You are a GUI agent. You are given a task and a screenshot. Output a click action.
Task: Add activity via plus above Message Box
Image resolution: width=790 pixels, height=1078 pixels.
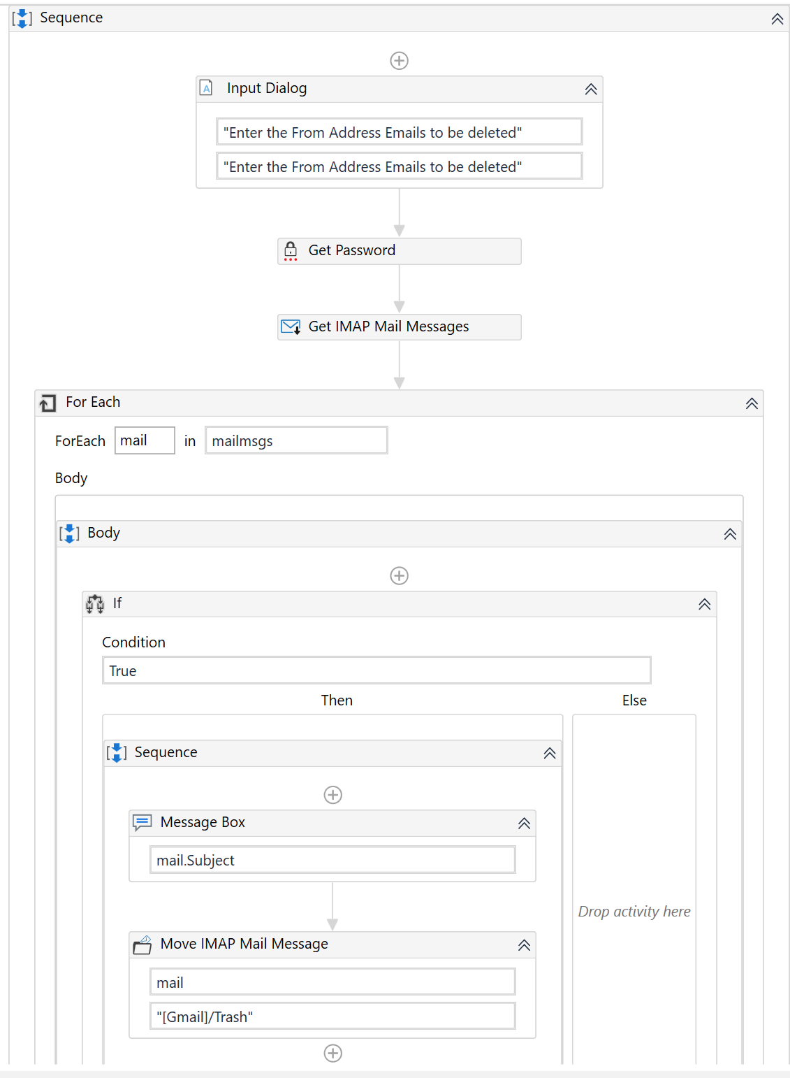[333, 795]
